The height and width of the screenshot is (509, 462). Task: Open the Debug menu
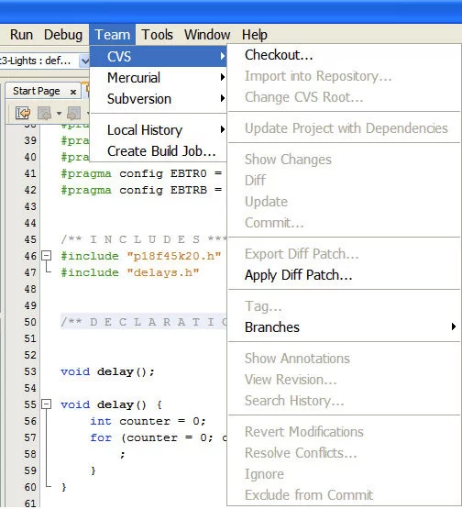pyautogui.click(x=63, y=35)
